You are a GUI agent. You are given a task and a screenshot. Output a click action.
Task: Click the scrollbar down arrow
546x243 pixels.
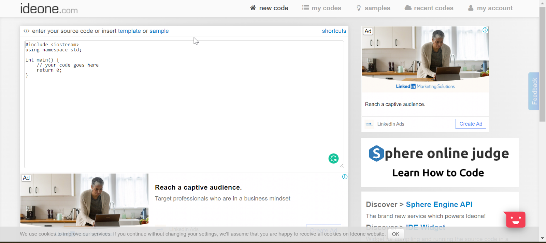click(x=542, y=238)
